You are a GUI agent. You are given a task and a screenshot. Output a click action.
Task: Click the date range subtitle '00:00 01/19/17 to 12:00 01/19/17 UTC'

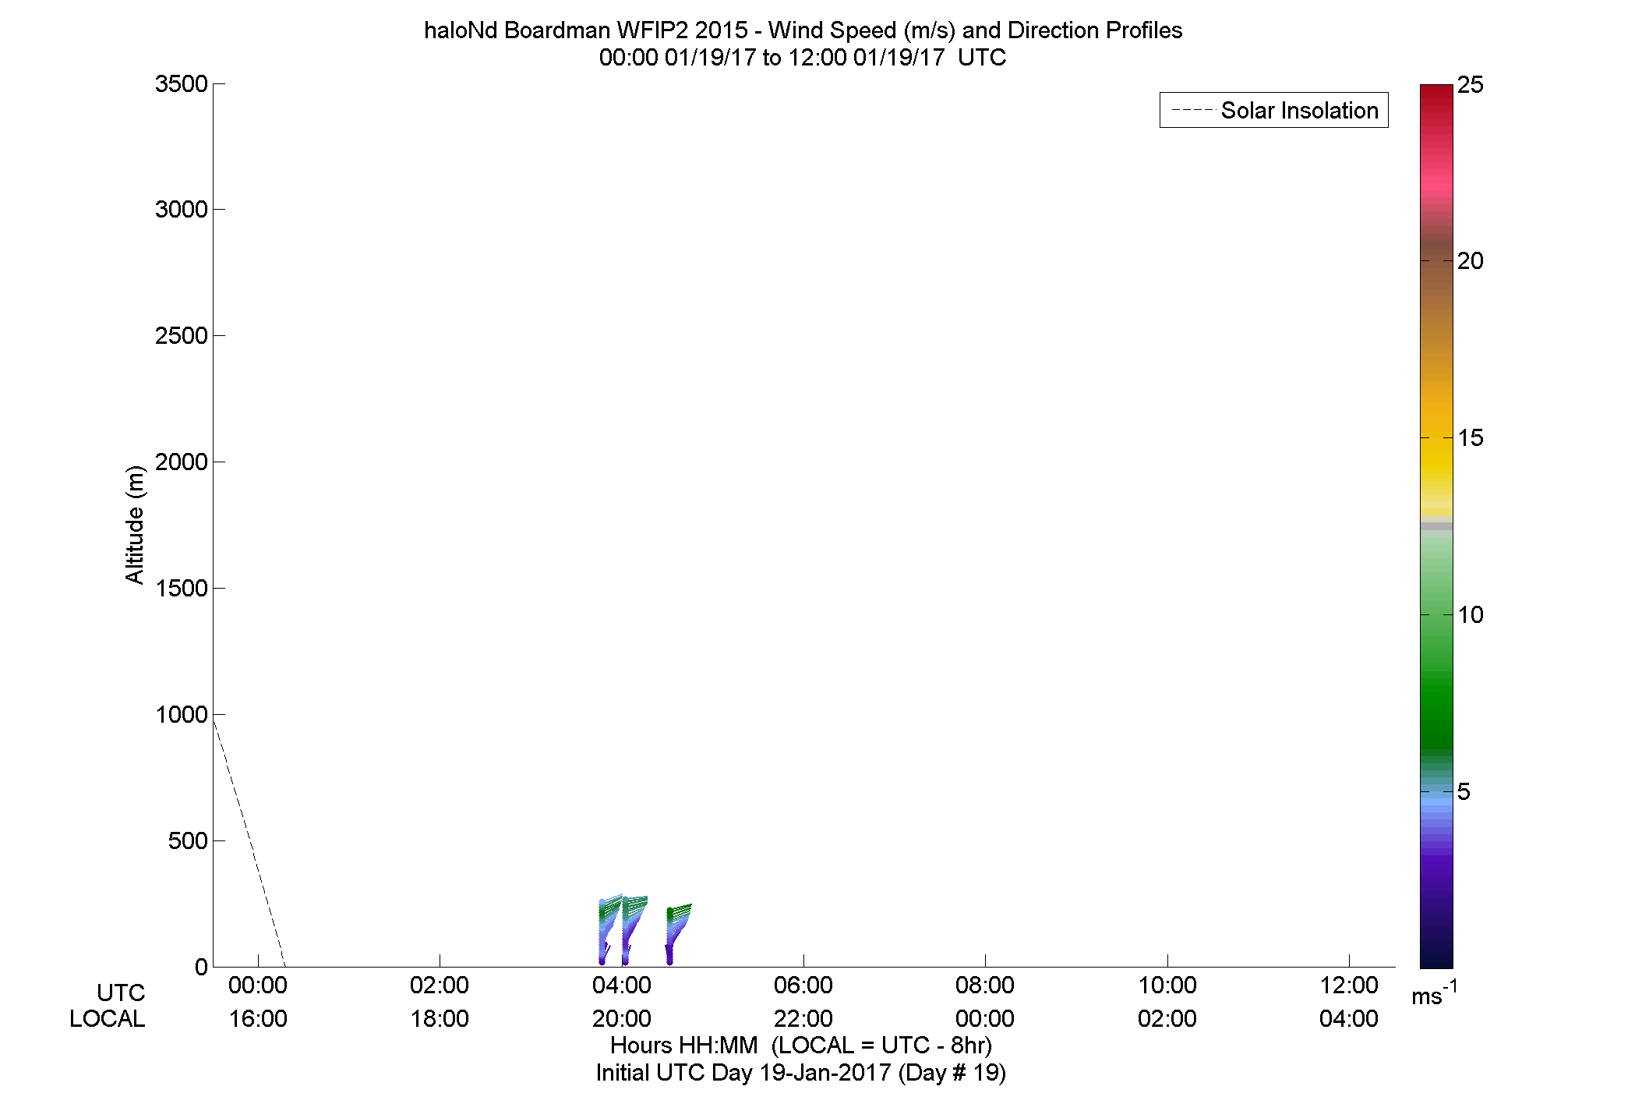click(802, 58)
